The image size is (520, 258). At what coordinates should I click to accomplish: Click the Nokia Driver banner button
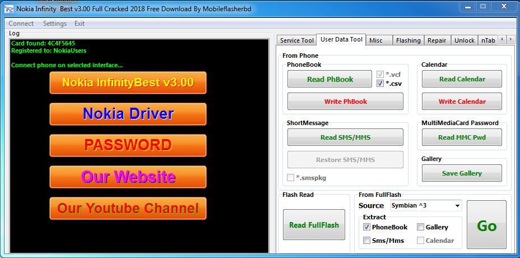[x=128, y=114]
